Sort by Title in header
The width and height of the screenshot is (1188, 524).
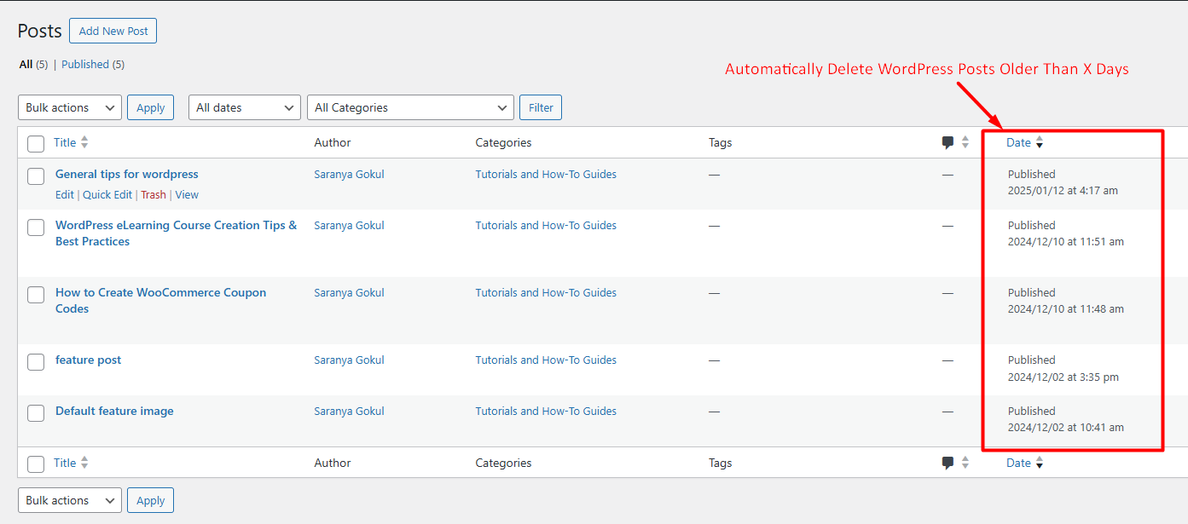[x=65, y=142]
